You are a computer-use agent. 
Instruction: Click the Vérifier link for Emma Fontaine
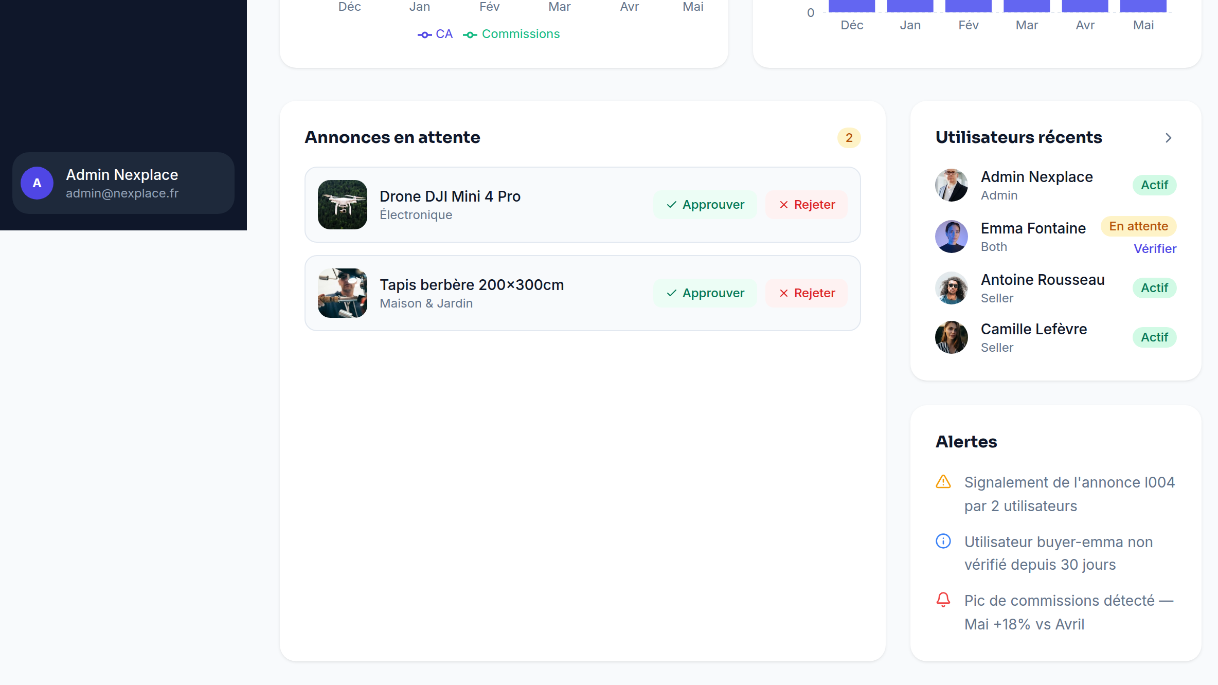tap(1155, 249)
